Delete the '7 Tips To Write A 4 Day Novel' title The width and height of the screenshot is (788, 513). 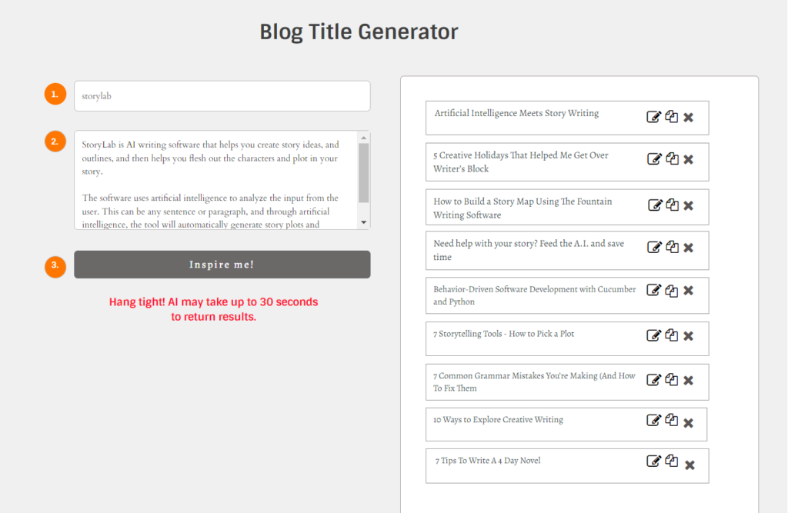click(x=689, y=465)
